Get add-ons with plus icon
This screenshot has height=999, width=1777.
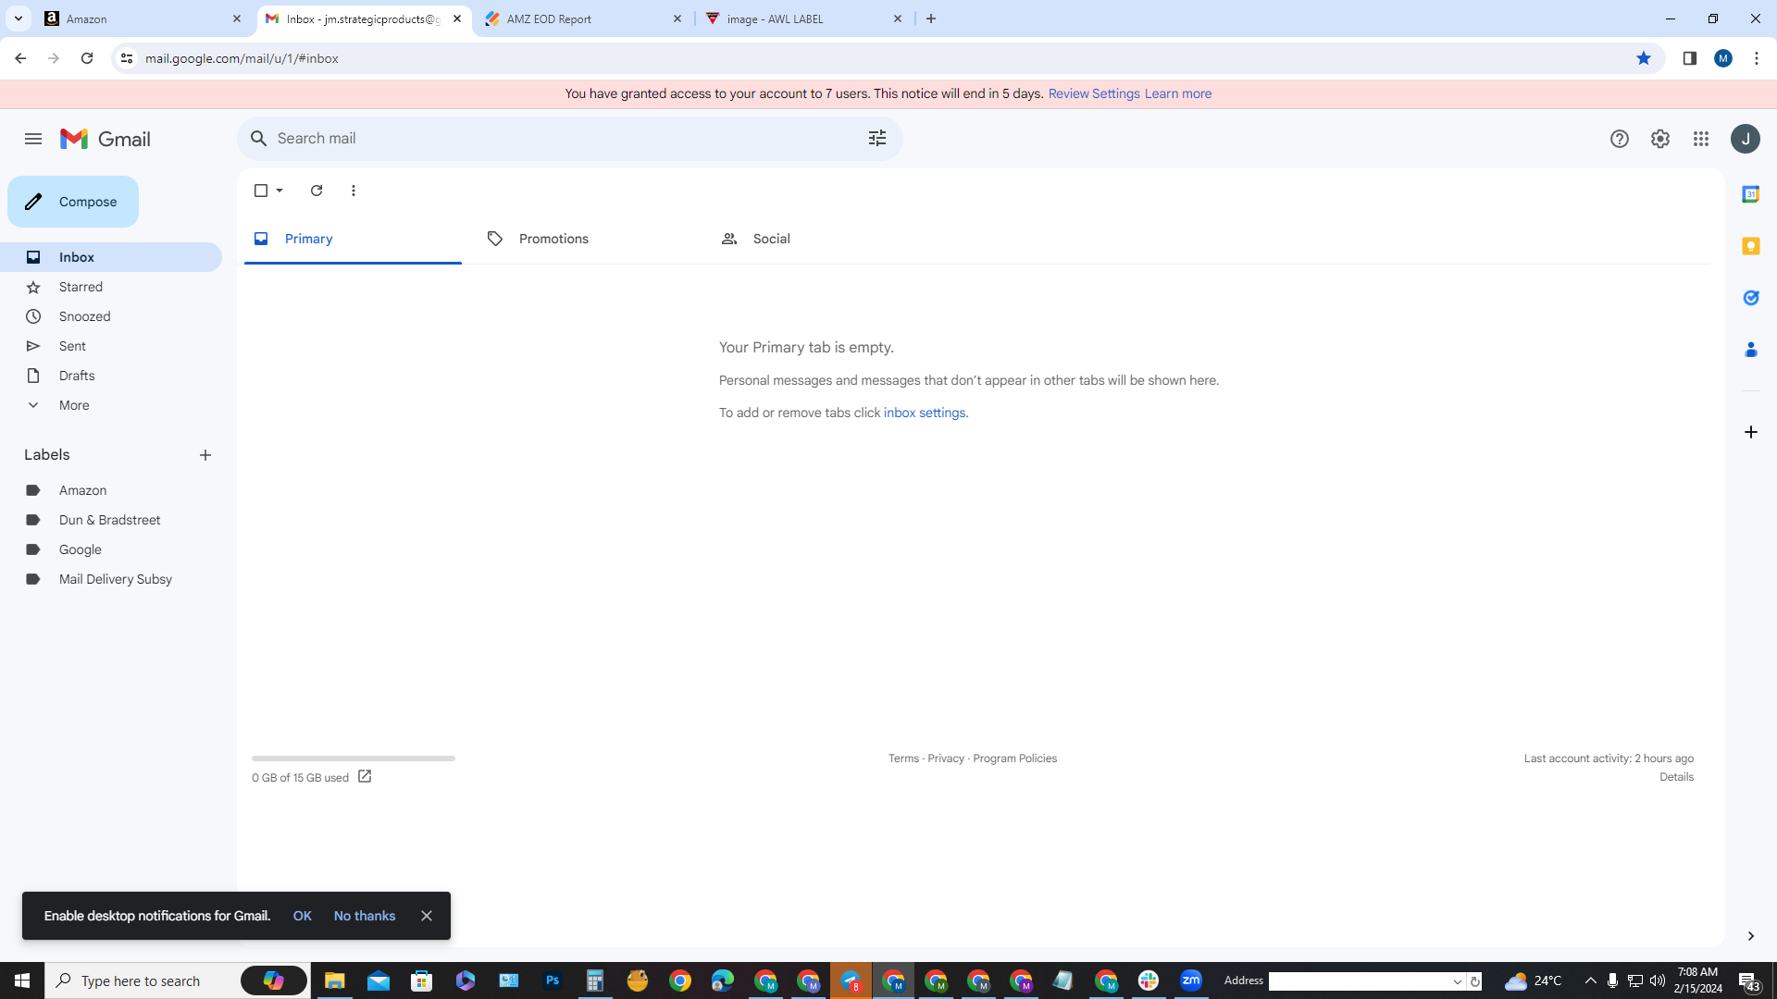coord(1751,432)
